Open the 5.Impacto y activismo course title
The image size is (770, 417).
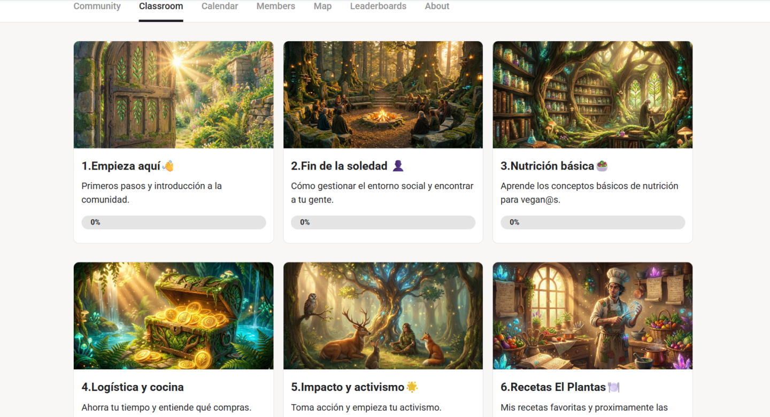(348, 387)
